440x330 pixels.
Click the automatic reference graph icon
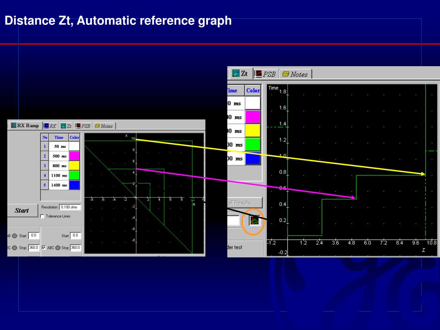click(254, 221)
